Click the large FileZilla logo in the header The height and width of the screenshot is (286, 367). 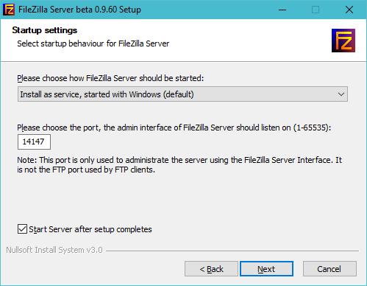(x=343, y=41)
